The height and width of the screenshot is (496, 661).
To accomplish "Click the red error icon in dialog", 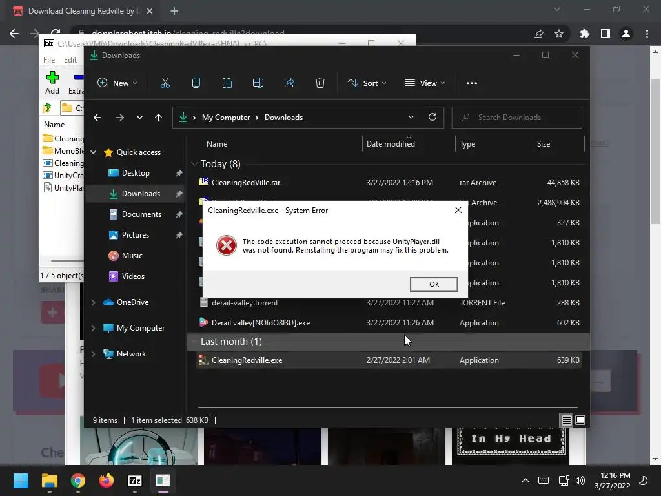I will point(227,245).
